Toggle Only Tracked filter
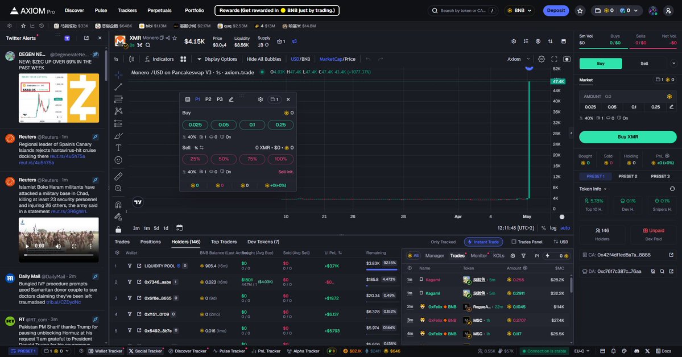This screenshot has width=682, height=357. click(x=443, y=242)
